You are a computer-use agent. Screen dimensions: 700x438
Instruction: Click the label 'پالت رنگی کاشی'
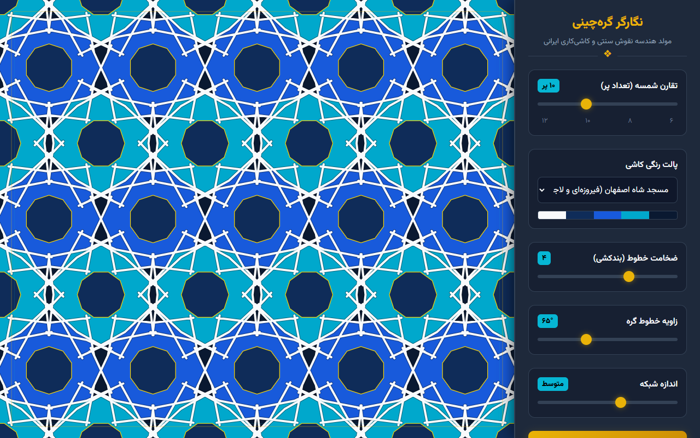click(x=651, y=165)
